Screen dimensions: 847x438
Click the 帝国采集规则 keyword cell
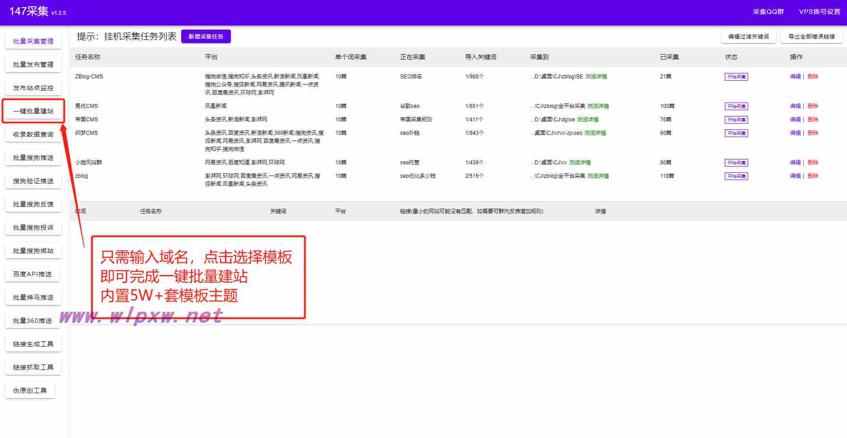[x=416, y=120]
